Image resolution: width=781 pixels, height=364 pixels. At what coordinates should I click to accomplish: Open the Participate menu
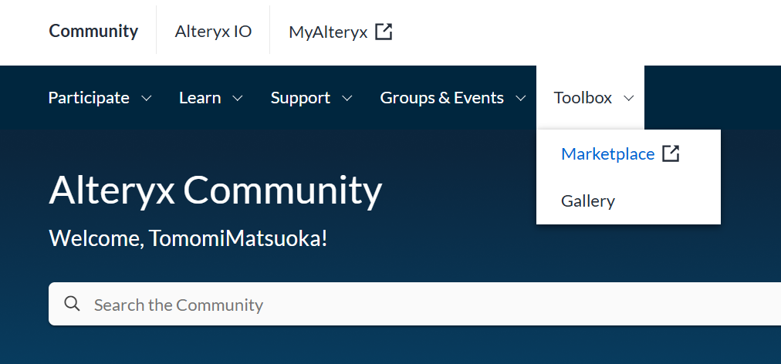tap(89, 98)
